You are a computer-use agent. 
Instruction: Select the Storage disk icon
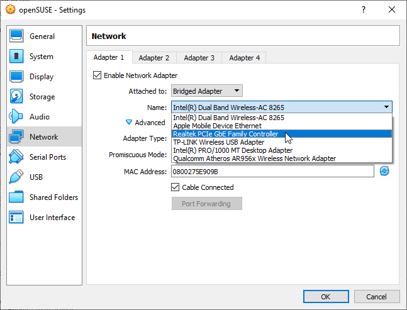pos(17,97)
